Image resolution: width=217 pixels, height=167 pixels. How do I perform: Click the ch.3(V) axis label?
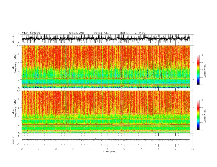(13, 140)
